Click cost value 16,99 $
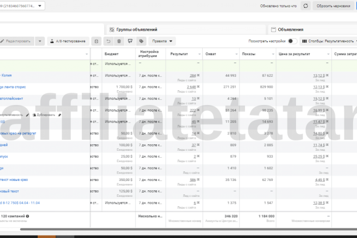Image resolution: width=357 pixels, height=238 pixels. [x=319, y=110]
